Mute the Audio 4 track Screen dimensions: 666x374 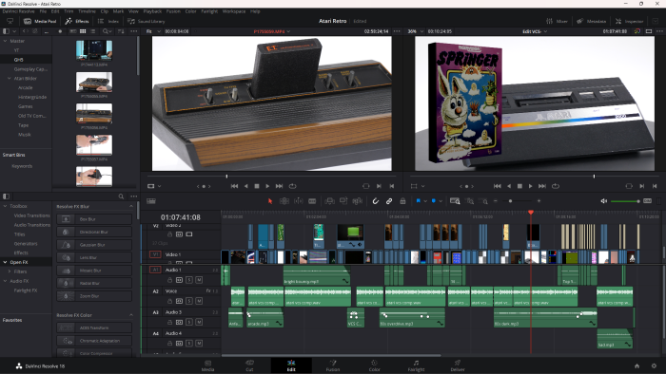tap(199, 344)
